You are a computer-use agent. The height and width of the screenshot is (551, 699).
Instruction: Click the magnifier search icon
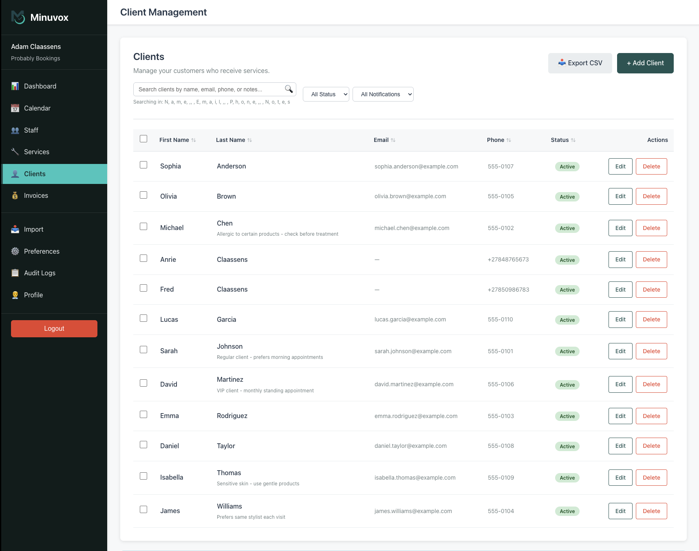(289, 89)
